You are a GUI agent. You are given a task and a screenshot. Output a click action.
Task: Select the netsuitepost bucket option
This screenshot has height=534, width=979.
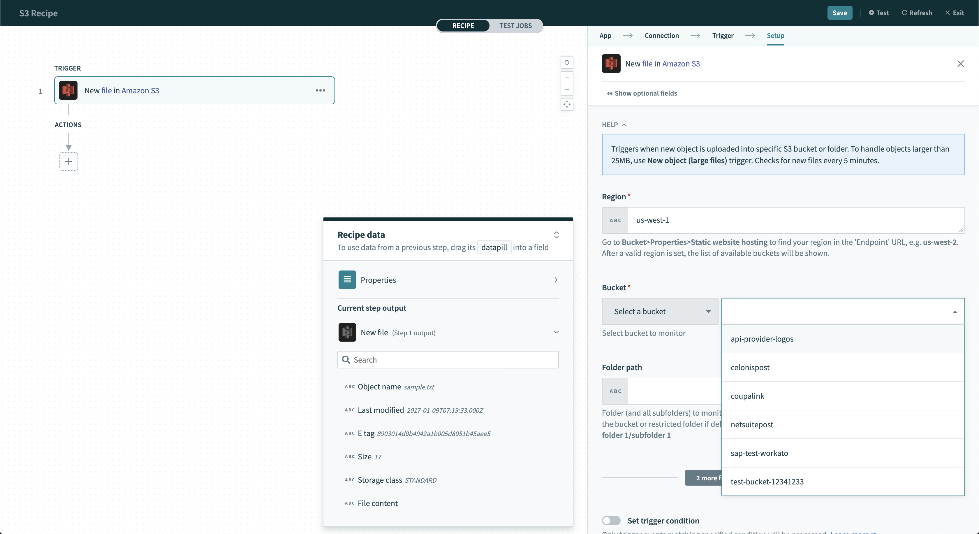click(x=752, y=424)
